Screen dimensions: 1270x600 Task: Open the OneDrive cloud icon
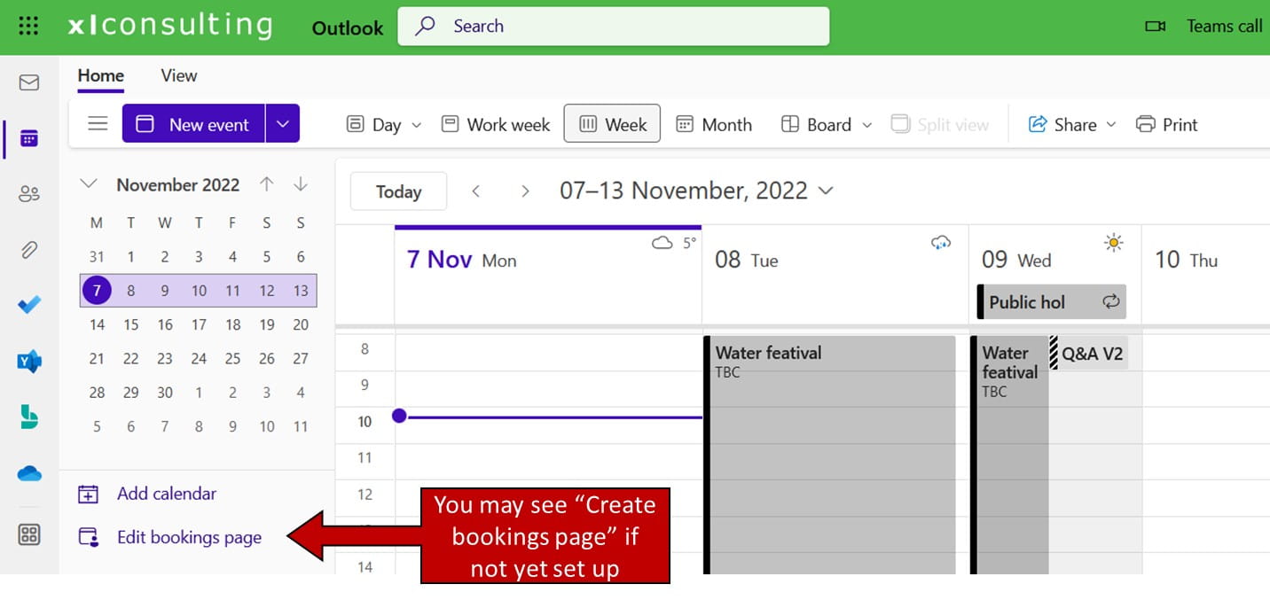click(29, 474)
